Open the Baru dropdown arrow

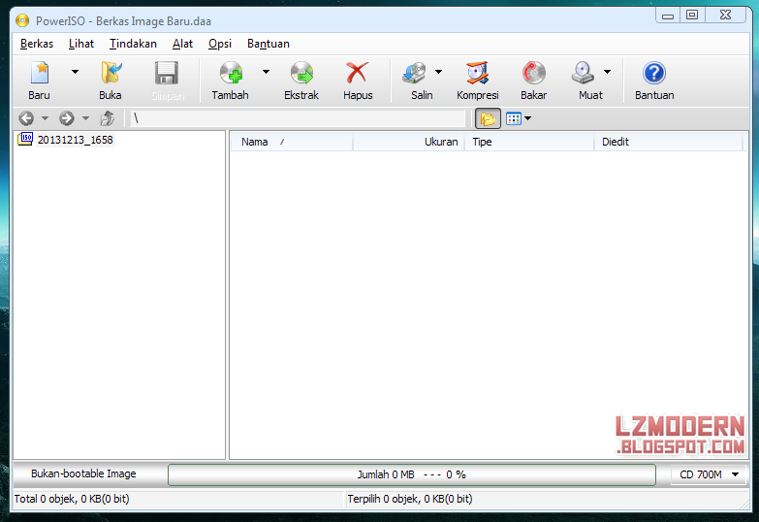tap(75, 72)
